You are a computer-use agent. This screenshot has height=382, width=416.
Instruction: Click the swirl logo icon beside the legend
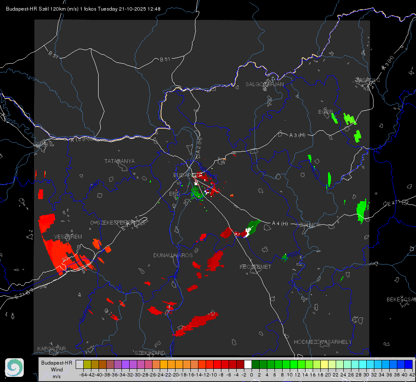point(14,368)
